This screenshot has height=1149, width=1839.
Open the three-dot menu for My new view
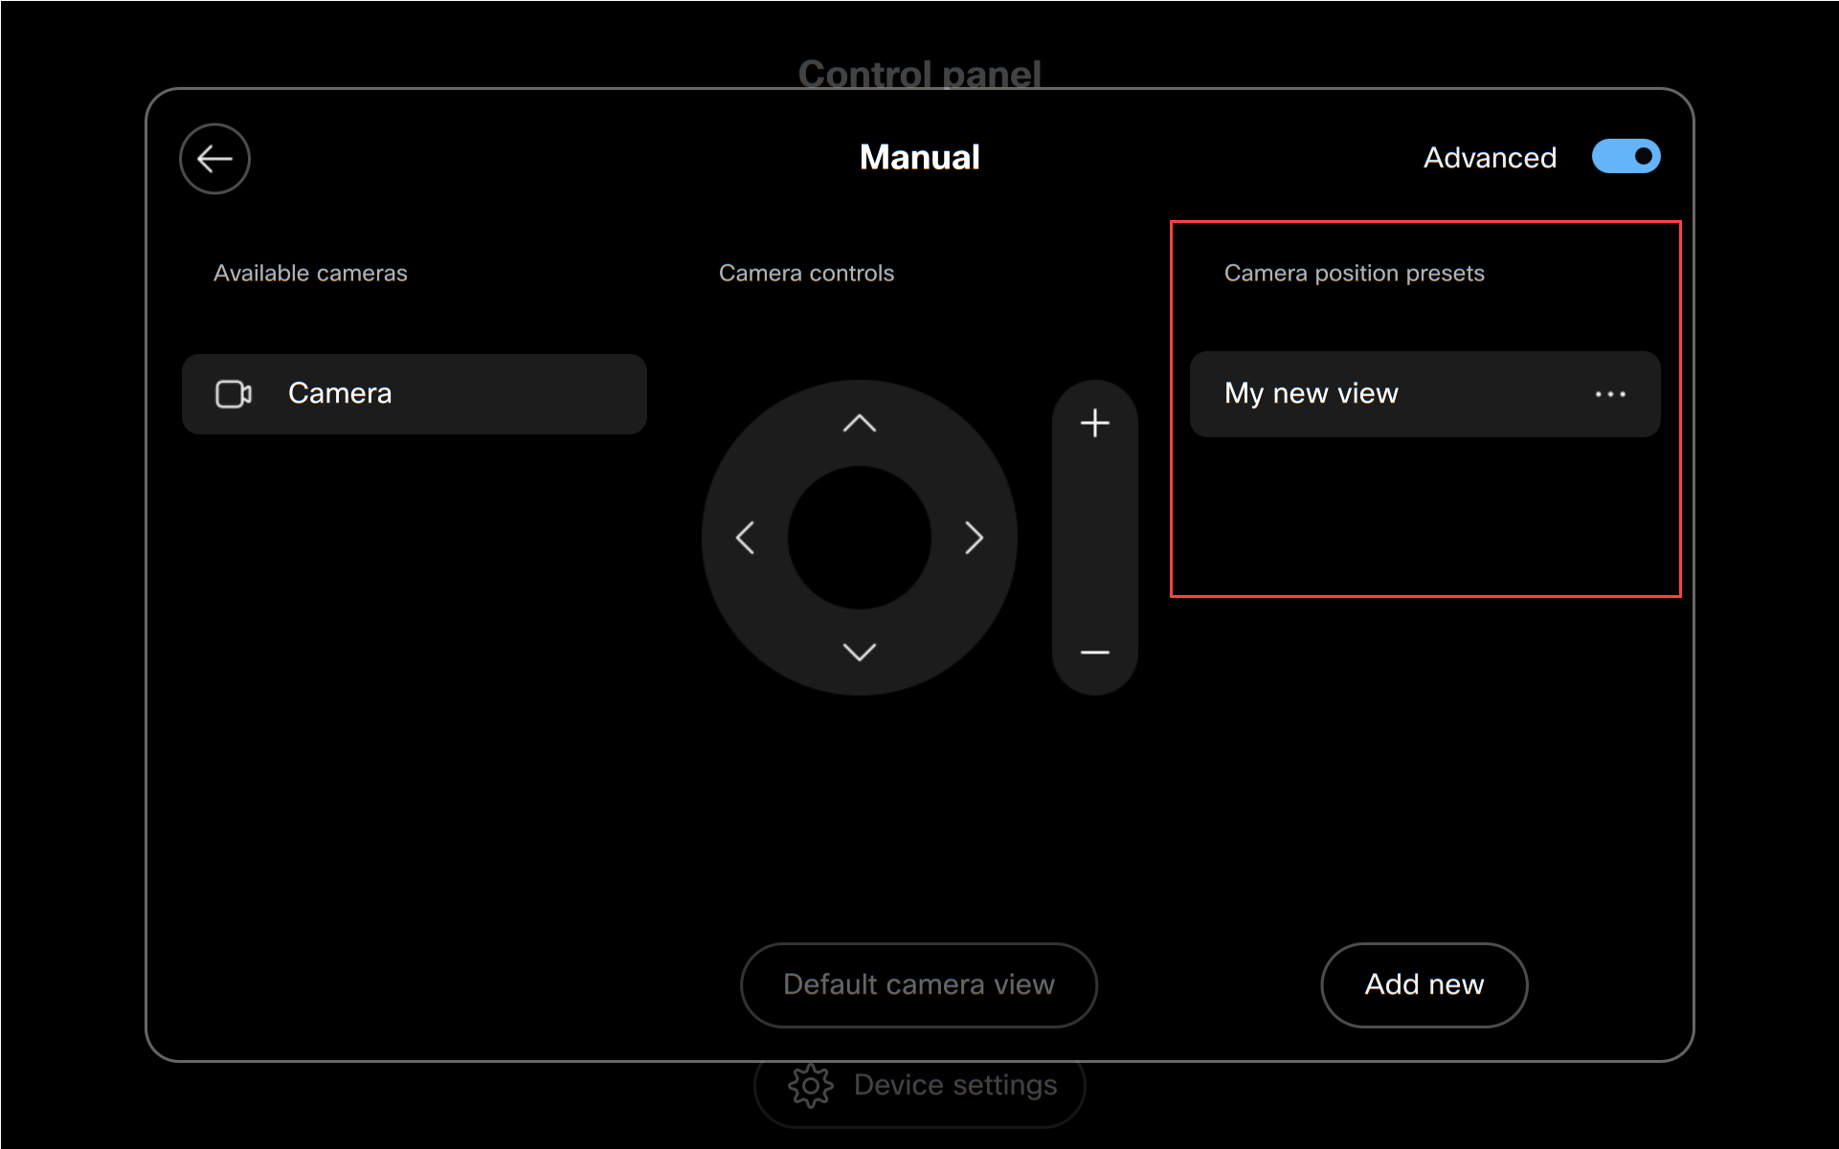click(x=1610, y=394)
